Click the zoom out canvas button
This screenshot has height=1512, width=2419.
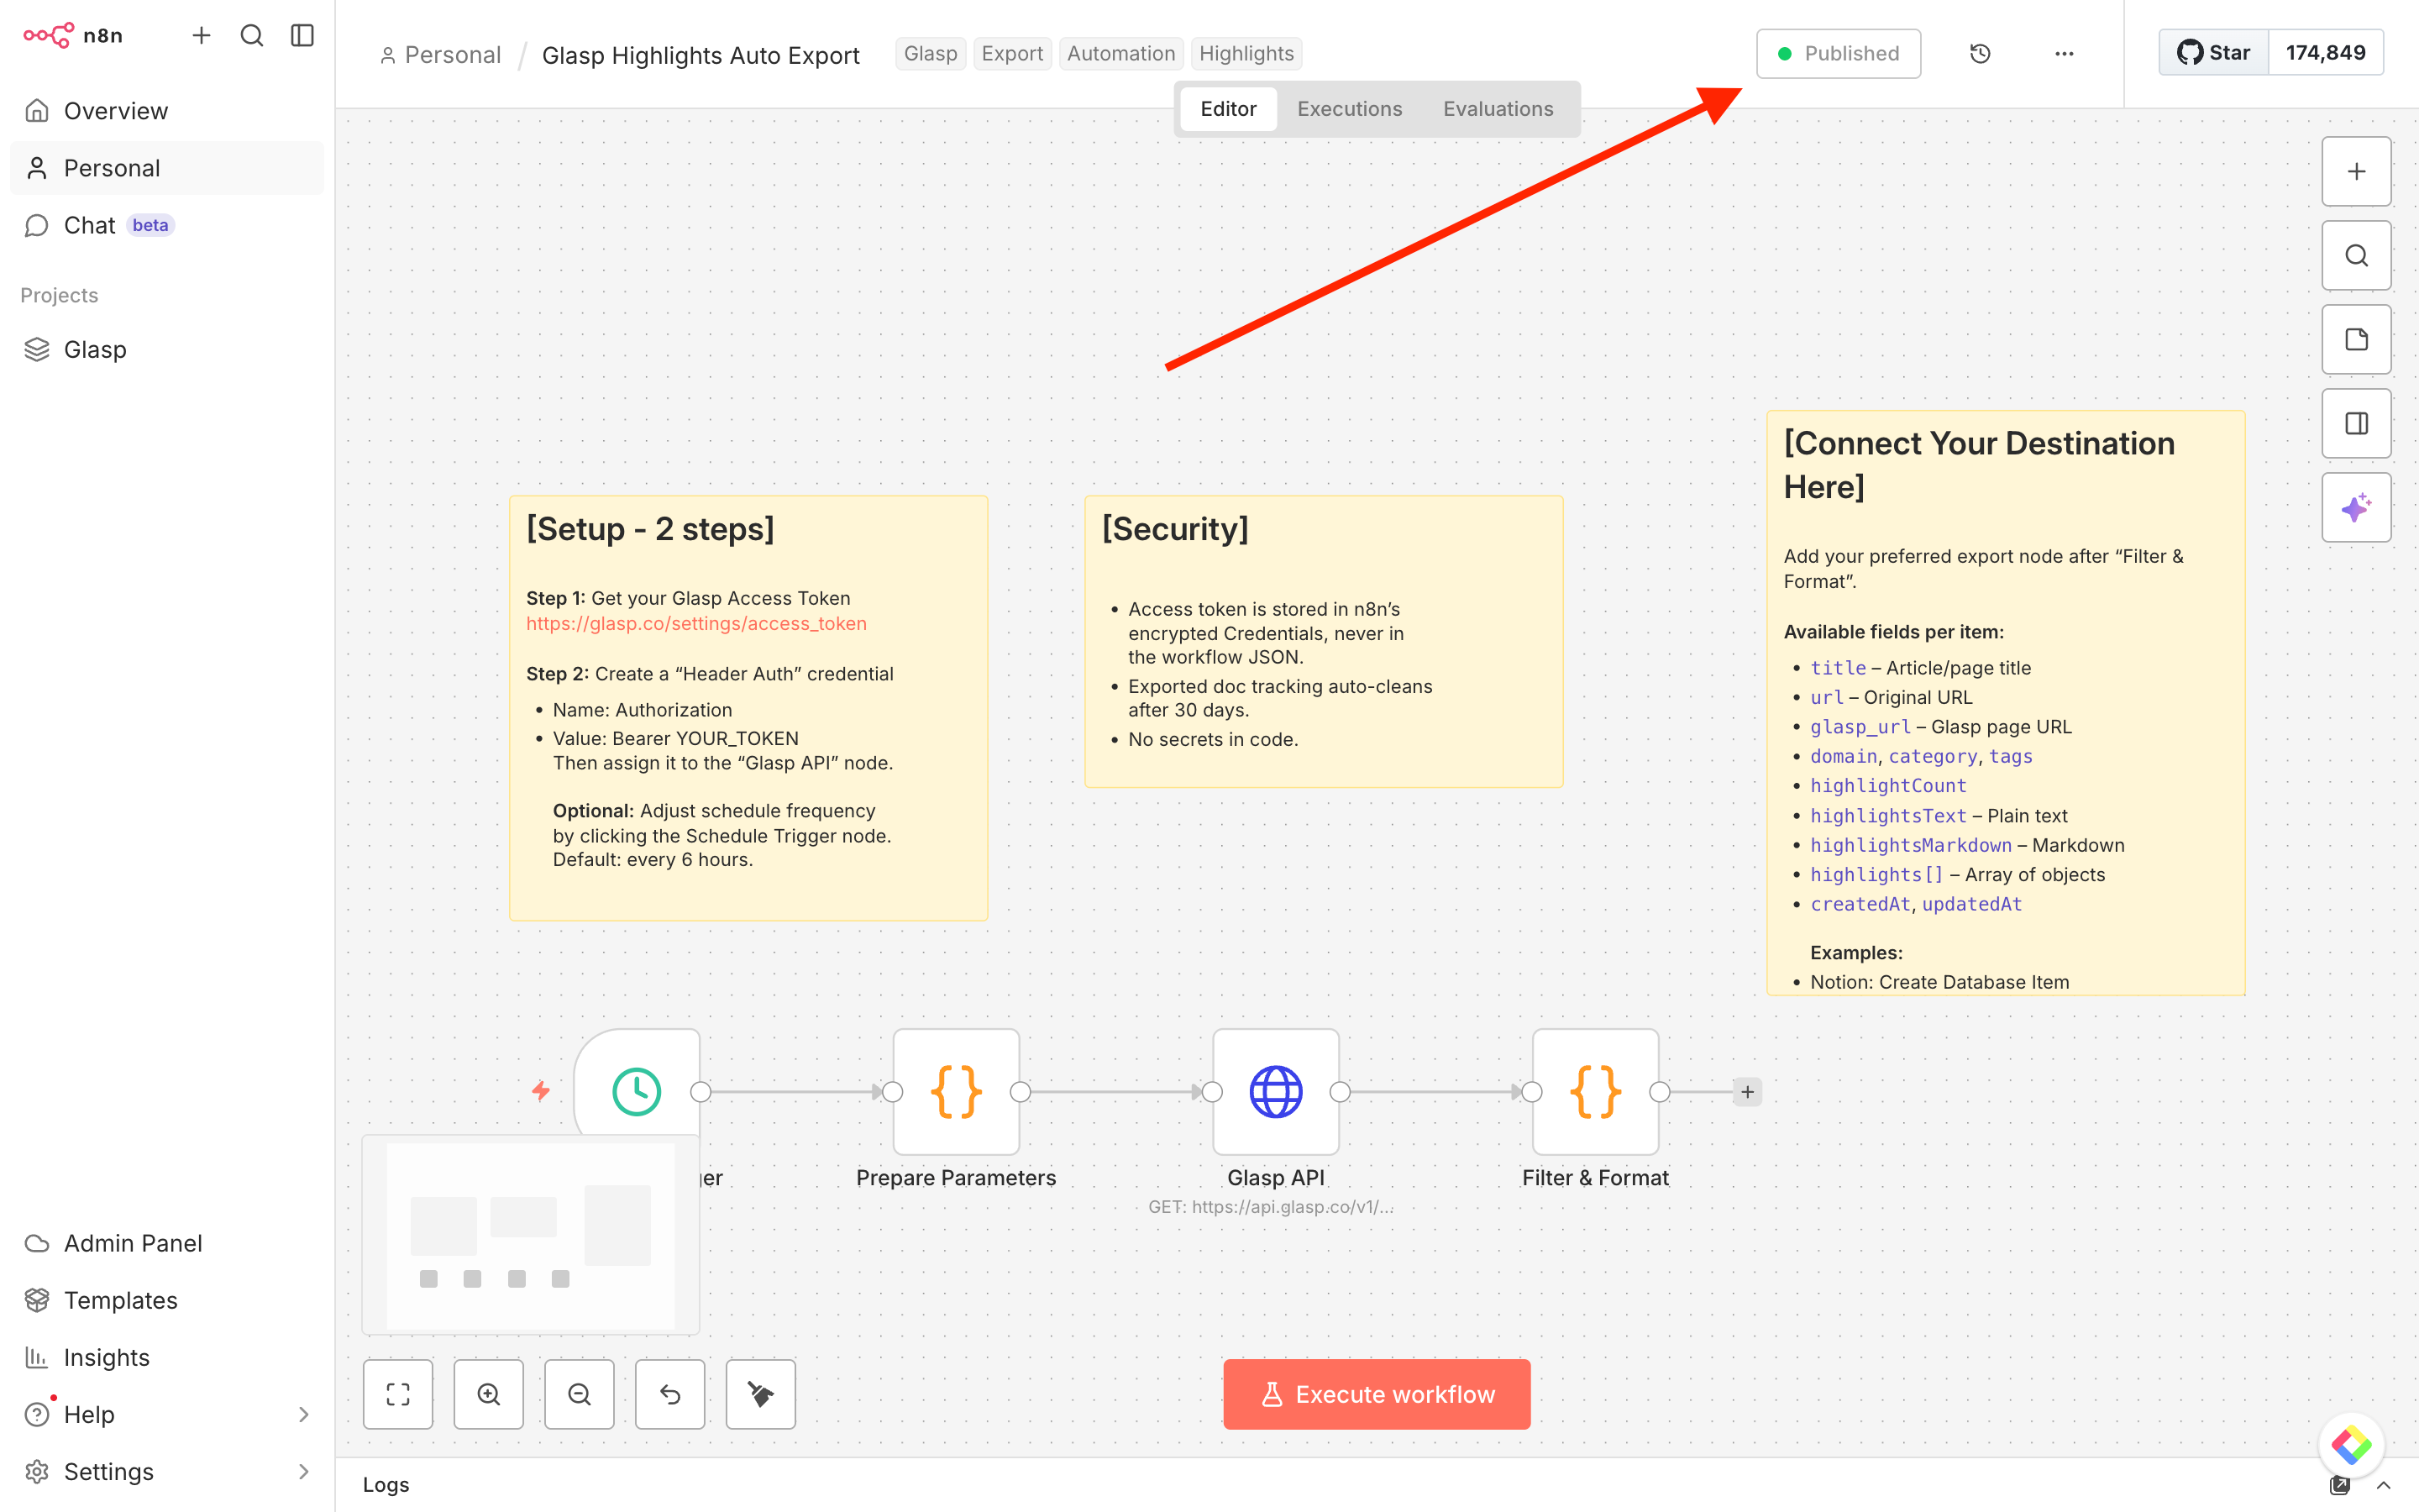(x=579, y=1394)
